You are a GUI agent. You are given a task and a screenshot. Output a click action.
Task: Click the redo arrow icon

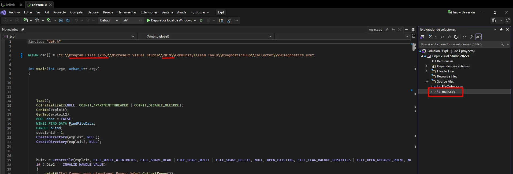(88, 20)
